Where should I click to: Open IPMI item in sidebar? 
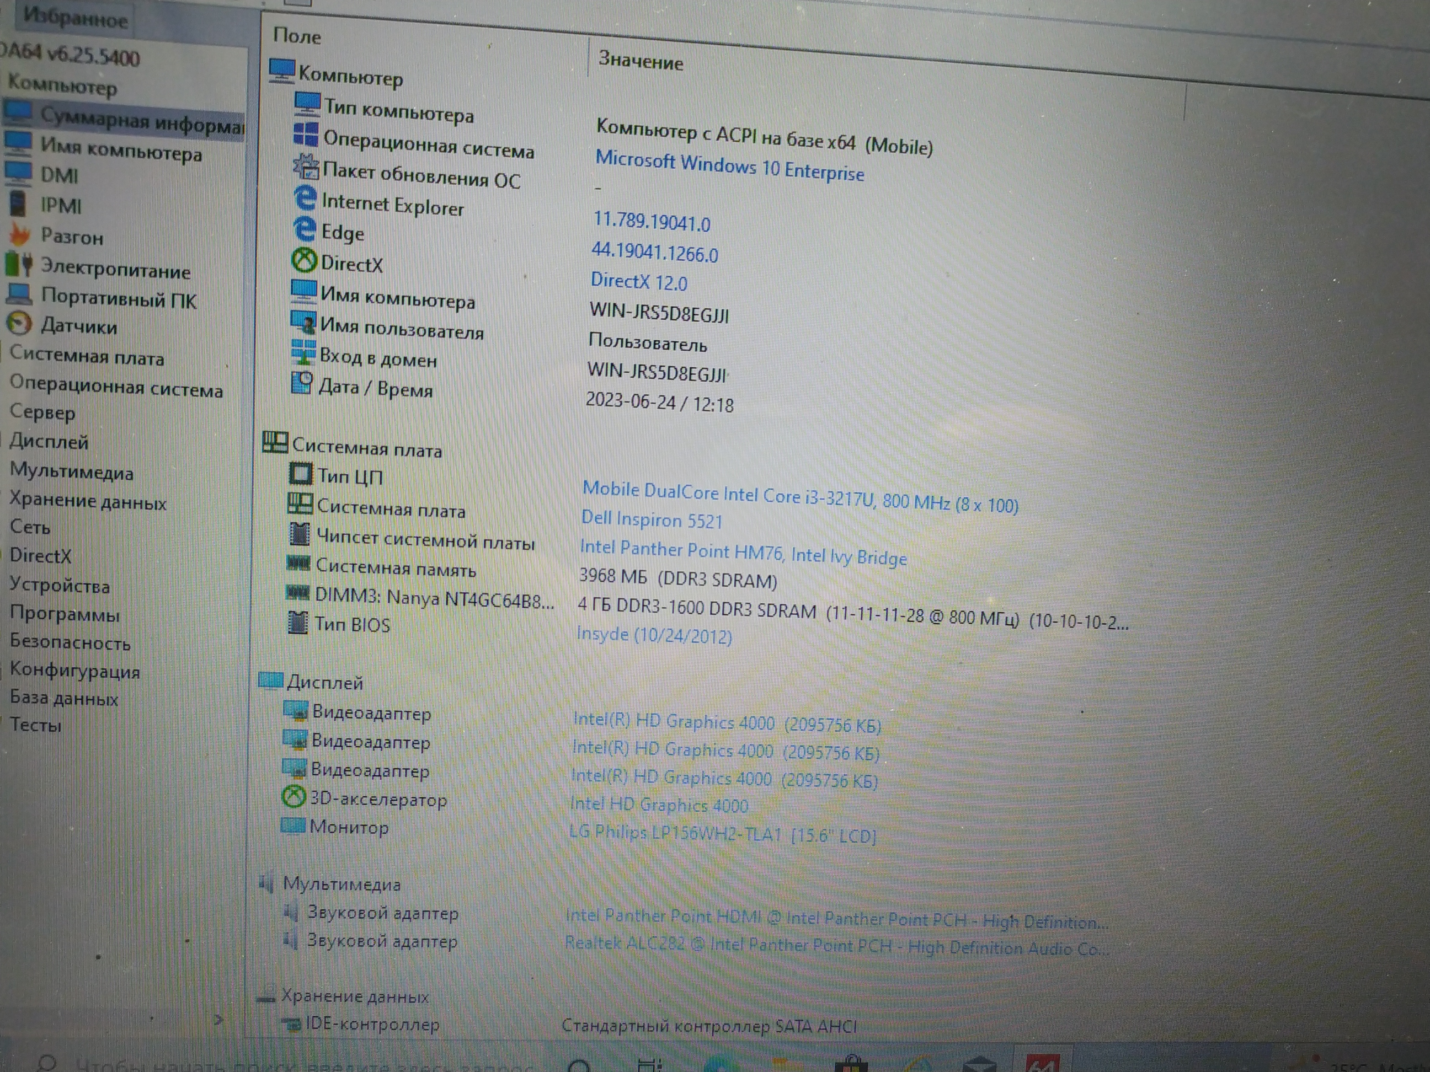click(61, 206)
